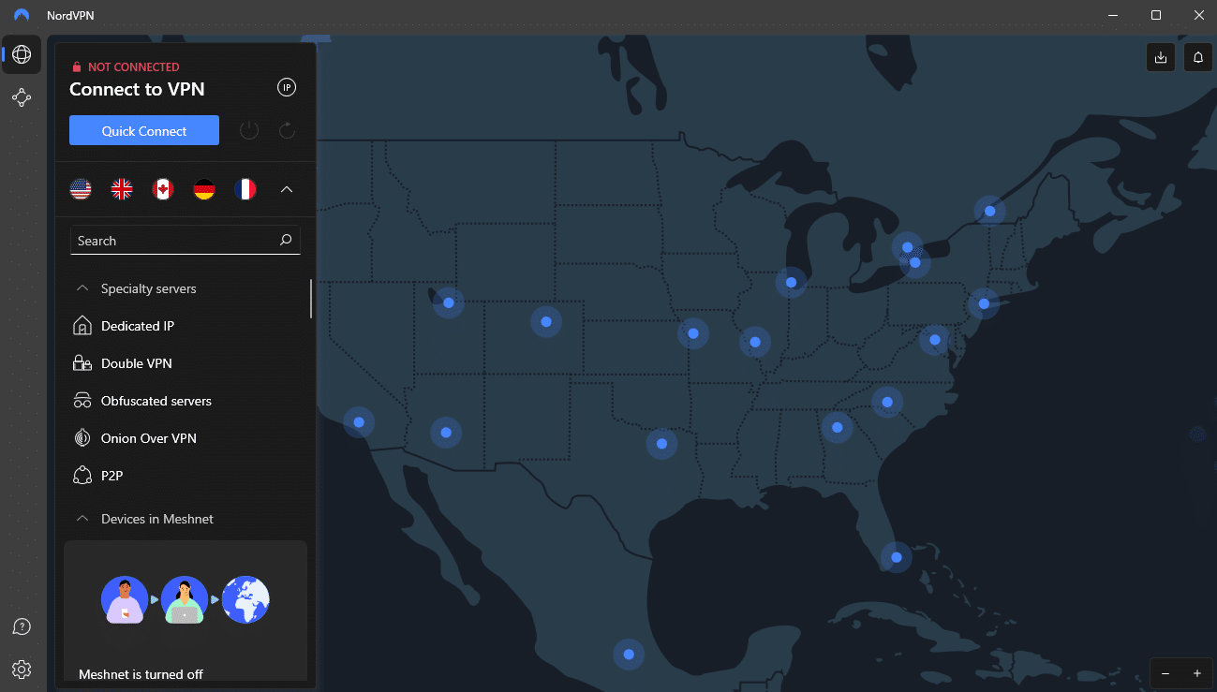Zoom in the map with plus
This screenshot has width=1217, height=692.
point(1197,673)
